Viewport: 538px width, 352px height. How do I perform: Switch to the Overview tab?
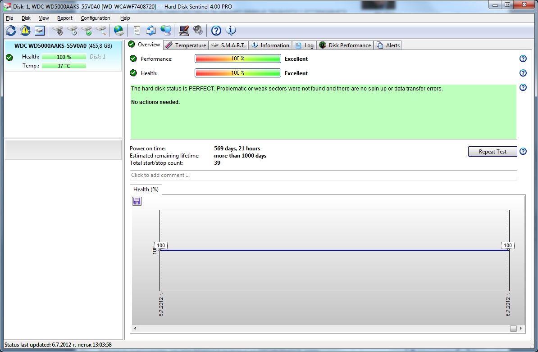coord(144,45)
